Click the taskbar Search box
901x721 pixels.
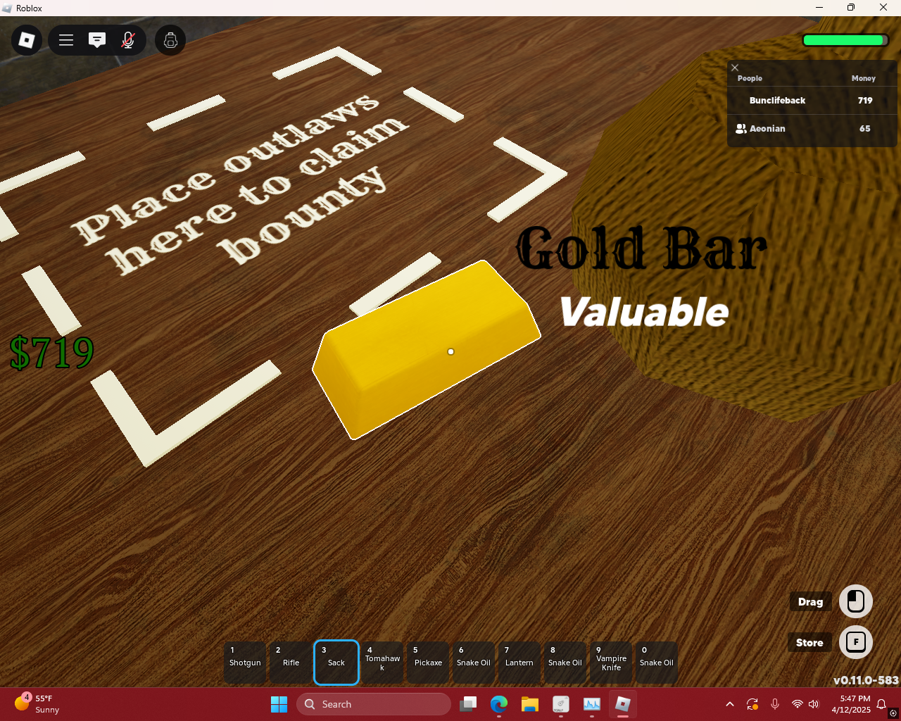tap(374, 704)
